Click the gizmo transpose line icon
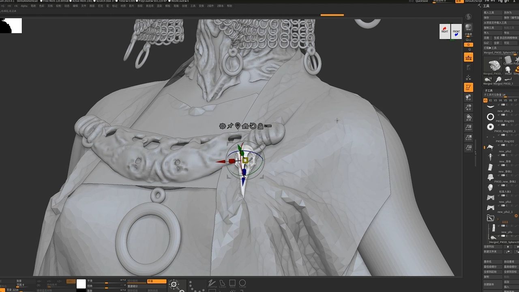 point(268,126)
